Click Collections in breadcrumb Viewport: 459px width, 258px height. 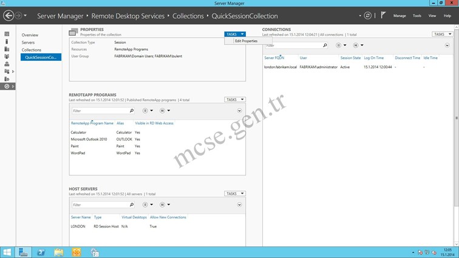click(x=188, y=16)
